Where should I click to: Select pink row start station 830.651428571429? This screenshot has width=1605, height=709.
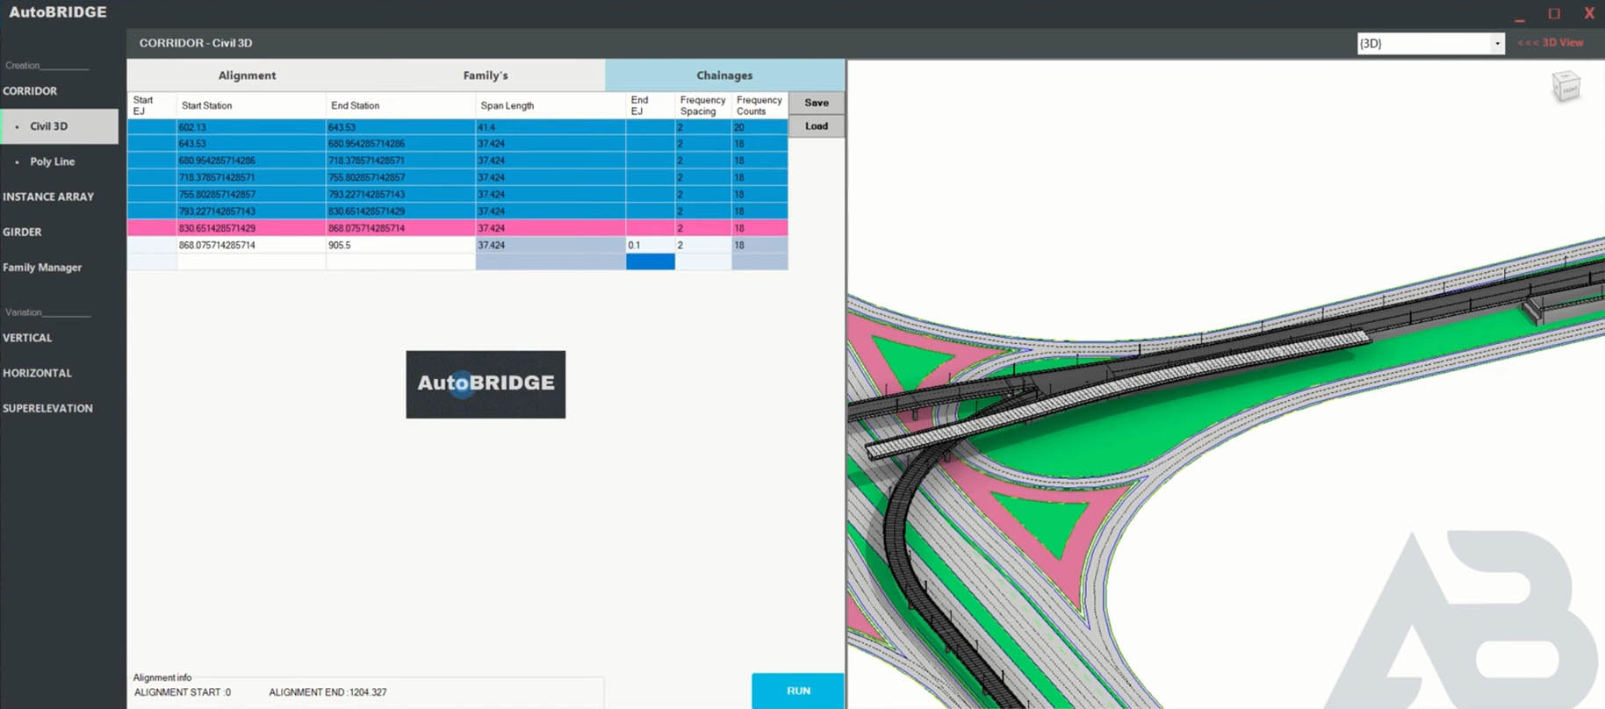[251, 228]
